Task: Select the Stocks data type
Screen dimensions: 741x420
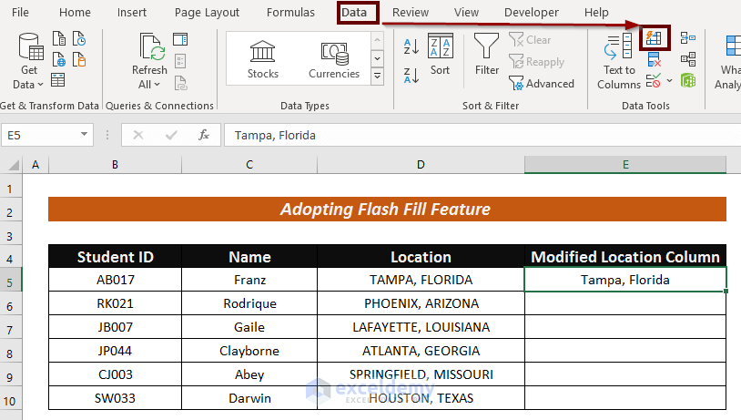Action: point(263,59)
